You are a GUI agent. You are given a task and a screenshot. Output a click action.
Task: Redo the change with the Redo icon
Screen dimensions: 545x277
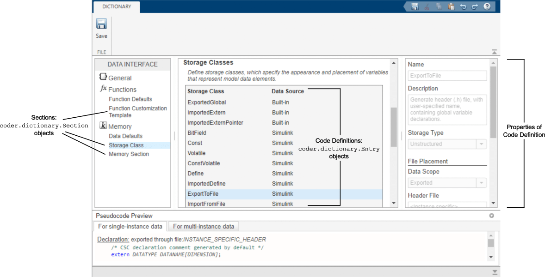(476, 6)
